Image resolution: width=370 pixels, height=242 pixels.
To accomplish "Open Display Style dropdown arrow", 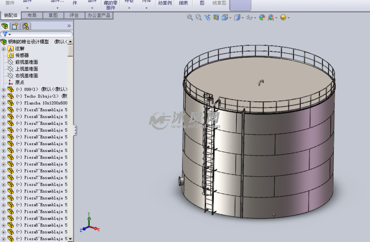I will (243, 18).
